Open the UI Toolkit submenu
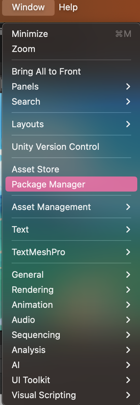The height and width of the screenshot is (405, 140). point(71,380)
